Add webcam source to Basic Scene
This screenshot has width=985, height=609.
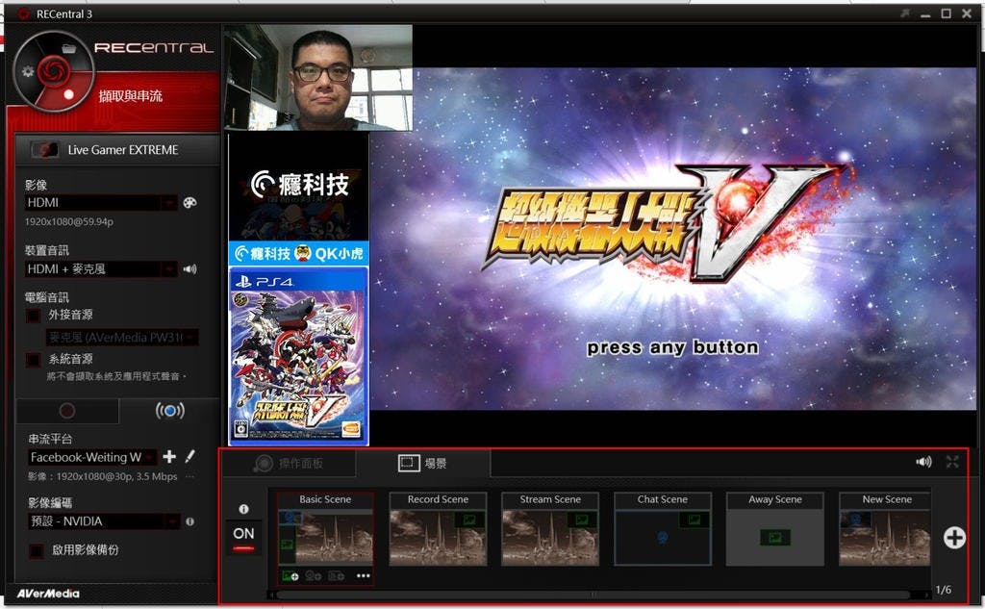(313, 575)
